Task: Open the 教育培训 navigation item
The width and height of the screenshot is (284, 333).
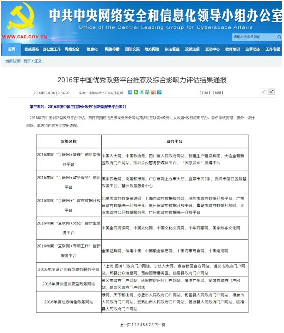Action: pyautogui.click(x=233, y=49)
